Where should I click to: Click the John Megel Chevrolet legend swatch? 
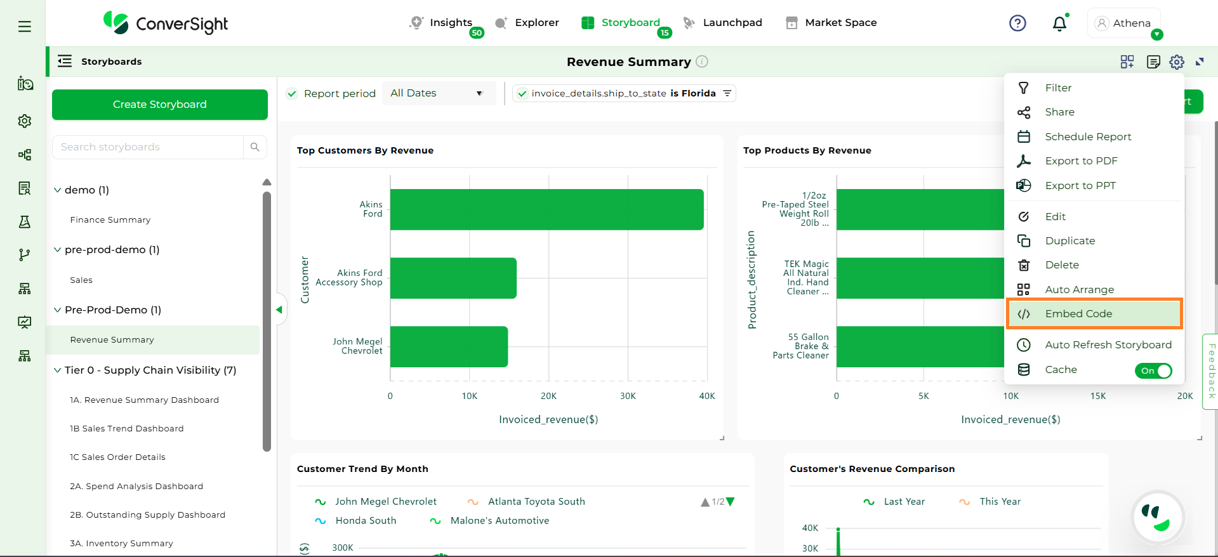[x=321, y=502]
